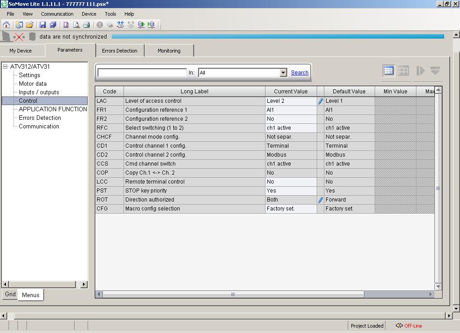Click pencil modified icon in LAC row
The image size is (460, 333).
(x=320, y=101)
